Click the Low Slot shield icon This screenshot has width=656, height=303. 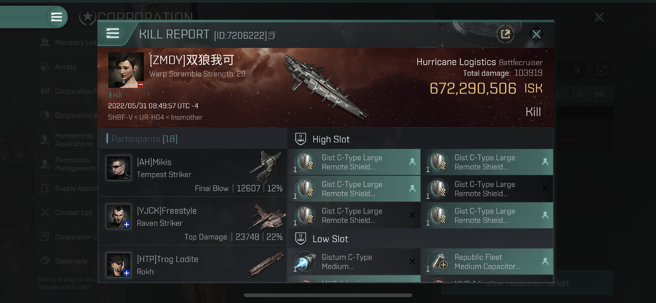pos(301,239)
